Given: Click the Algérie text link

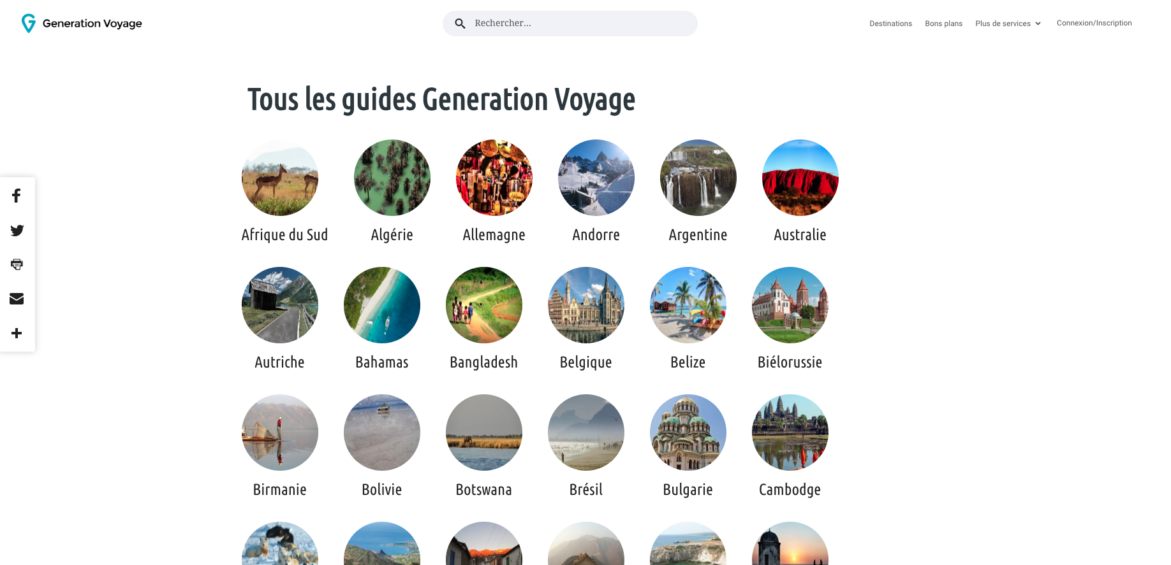Looking at the screenshot, I should coord(392,235).
